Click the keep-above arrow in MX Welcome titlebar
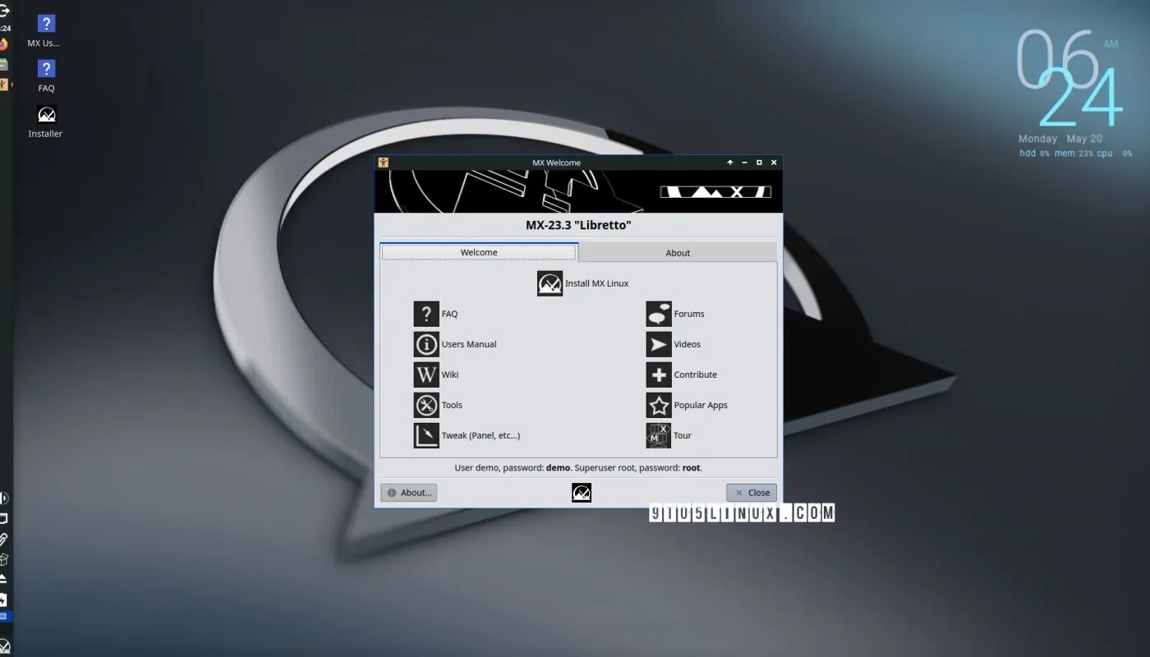The image size is (1150, 657). tap(729, 163)
